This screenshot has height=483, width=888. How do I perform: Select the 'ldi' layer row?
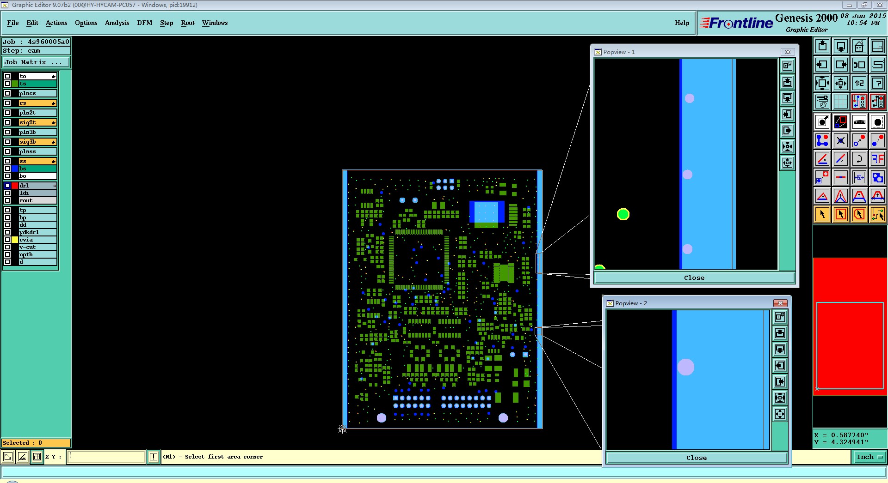coord(37,193)
